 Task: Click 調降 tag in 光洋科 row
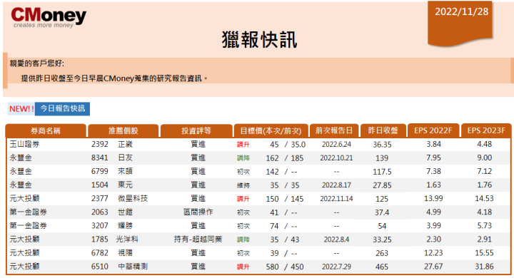(x=243, y=240)
